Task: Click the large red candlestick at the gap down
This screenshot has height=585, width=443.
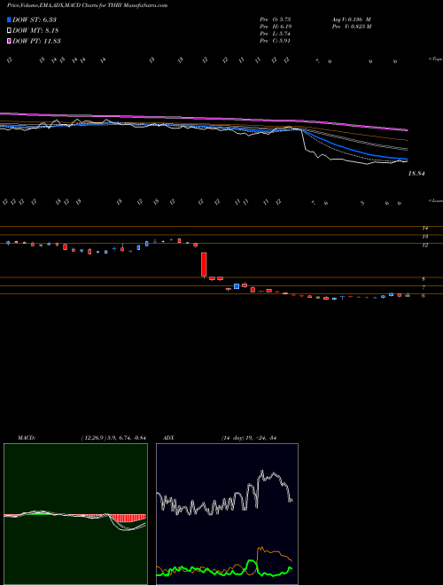Action: point(204,264)
